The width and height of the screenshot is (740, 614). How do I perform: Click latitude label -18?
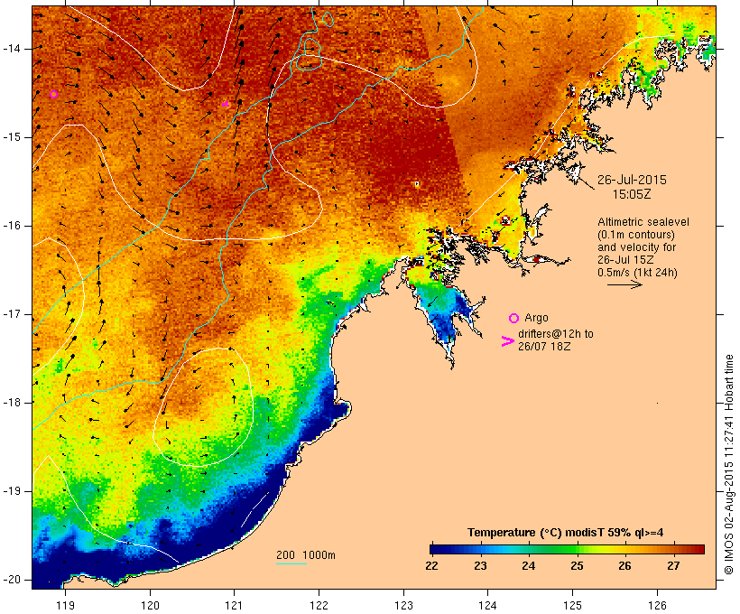point(11,403)
